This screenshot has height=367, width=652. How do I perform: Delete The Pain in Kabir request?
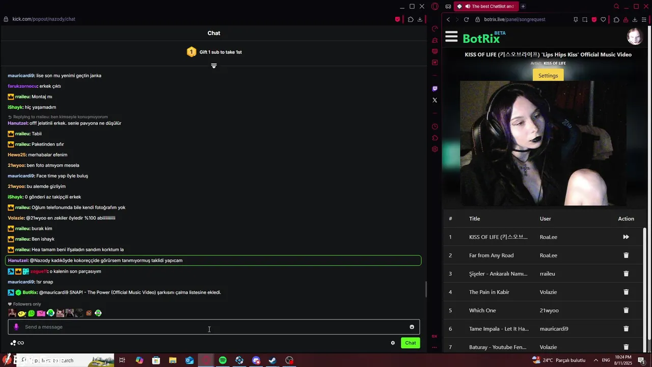click(626, 292)
